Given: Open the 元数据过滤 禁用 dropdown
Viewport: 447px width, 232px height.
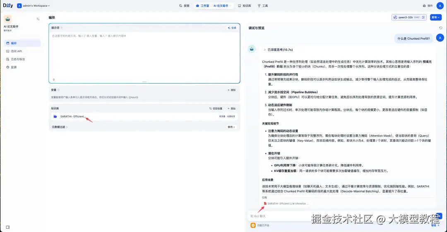Looking at the screenshot, I should 231,127.
